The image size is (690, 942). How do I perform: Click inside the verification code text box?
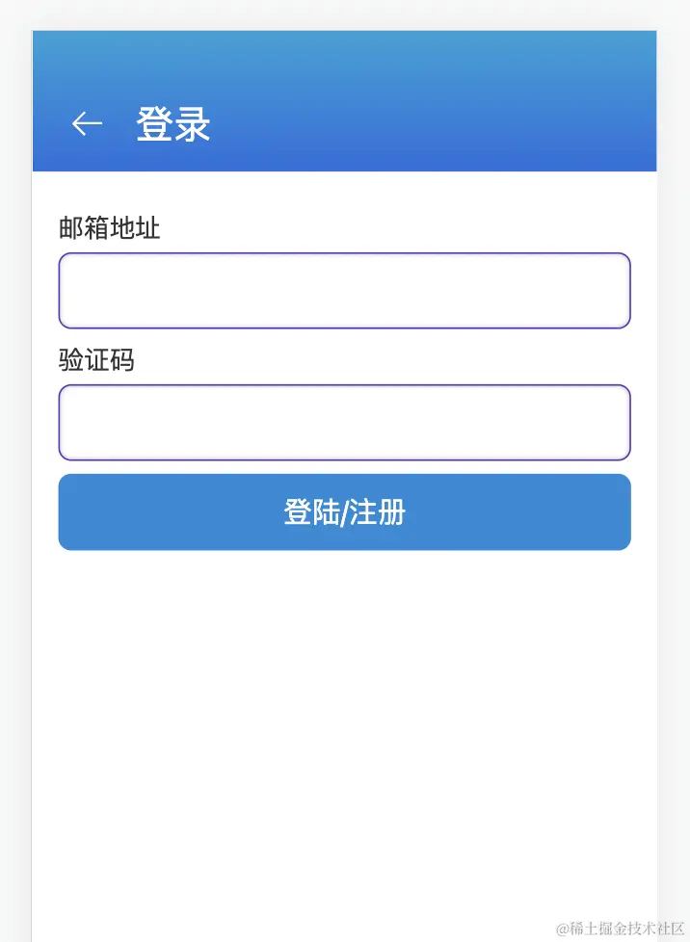pyautogui.click(x=344, y=422)
